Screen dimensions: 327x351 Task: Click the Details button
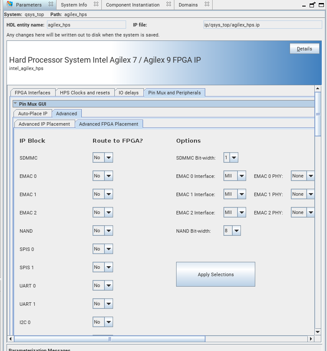[x=304, y=49]
